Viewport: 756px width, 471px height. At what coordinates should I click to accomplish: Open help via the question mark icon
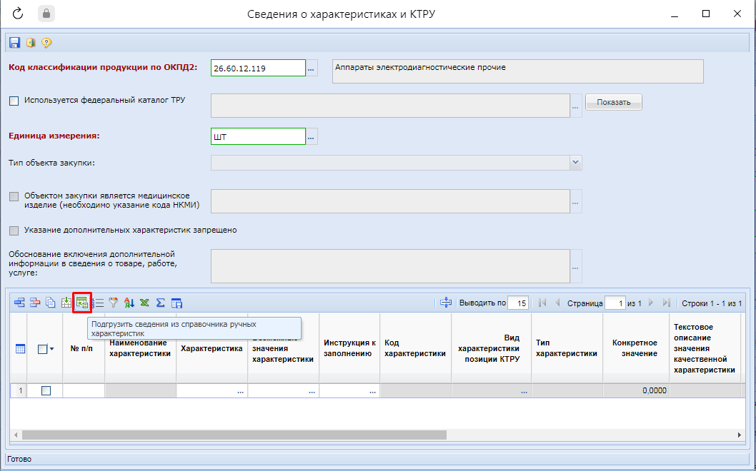[46, 43]
